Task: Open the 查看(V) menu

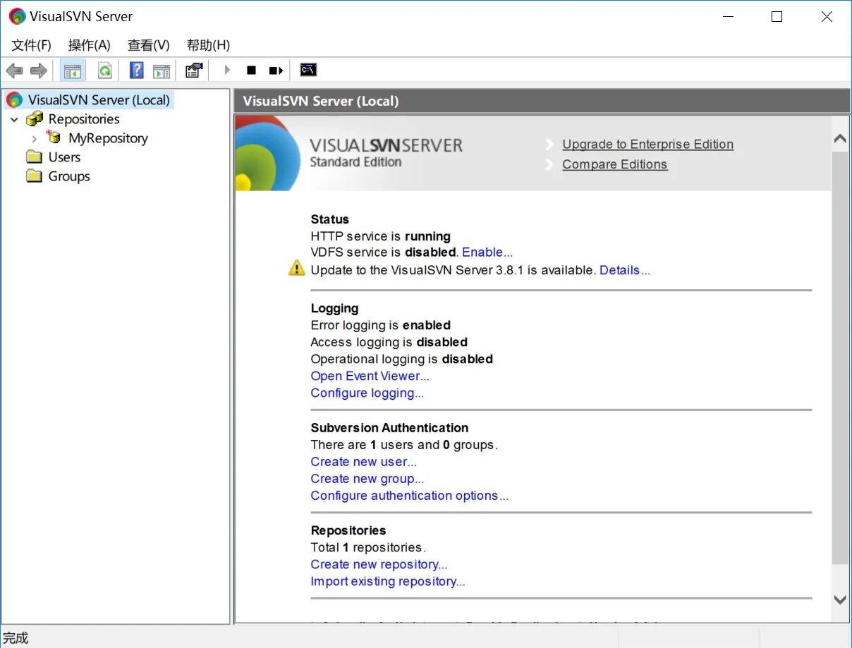Action: [148, 45]
